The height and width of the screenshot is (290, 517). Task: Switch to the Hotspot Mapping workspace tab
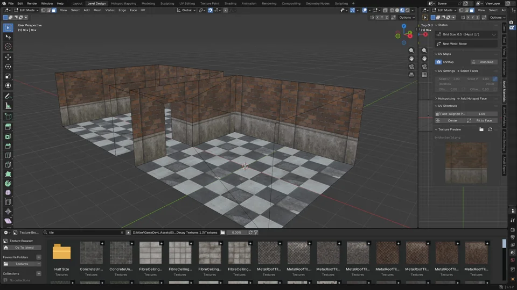pyautogui.click(x=124, y=3)
